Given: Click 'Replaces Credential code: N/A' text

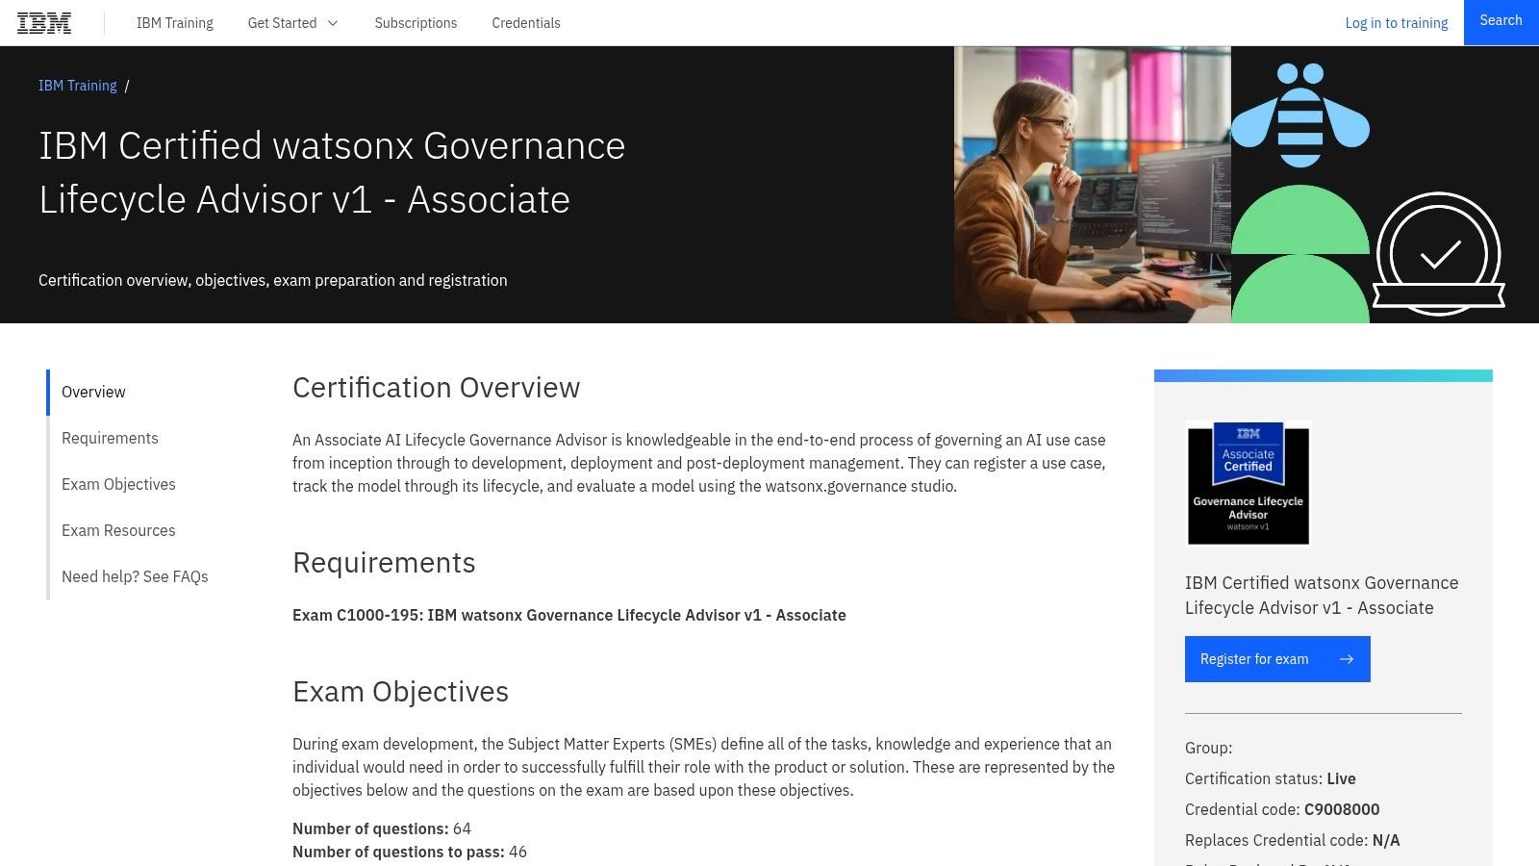Looking at the screenshot, I should pos(1293,840).
